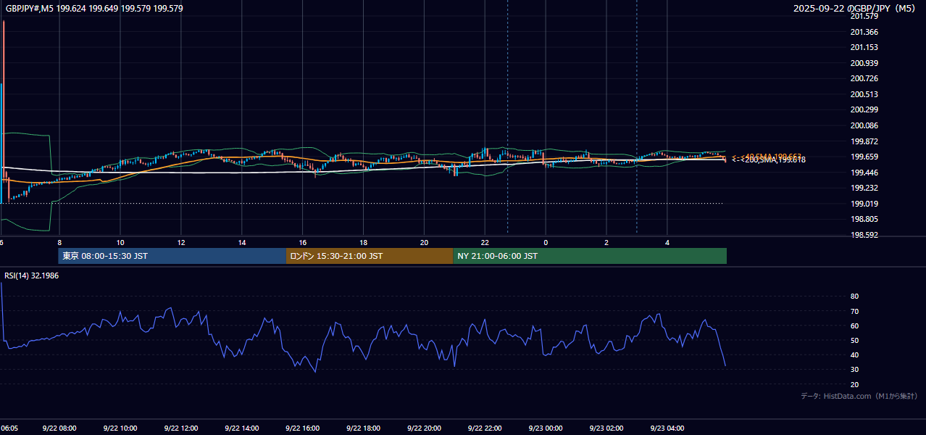The height and width of the screenshot is (435, 926).
Task: Click price axis label 200.939
Action: pos(864,63)
